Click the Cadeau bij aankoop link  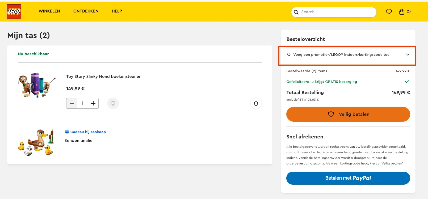pyautogui.click(x=88, y=132)
